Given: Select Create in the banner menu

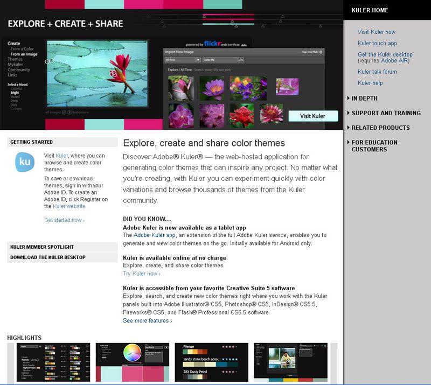Looking at the screenshot, I should coord(14,44).
